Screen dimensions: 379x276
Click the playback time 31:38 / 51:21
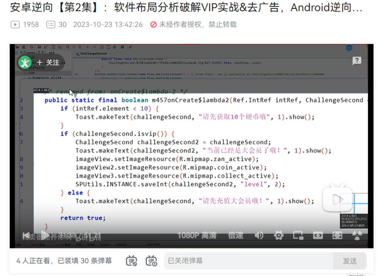coord(79,235)
